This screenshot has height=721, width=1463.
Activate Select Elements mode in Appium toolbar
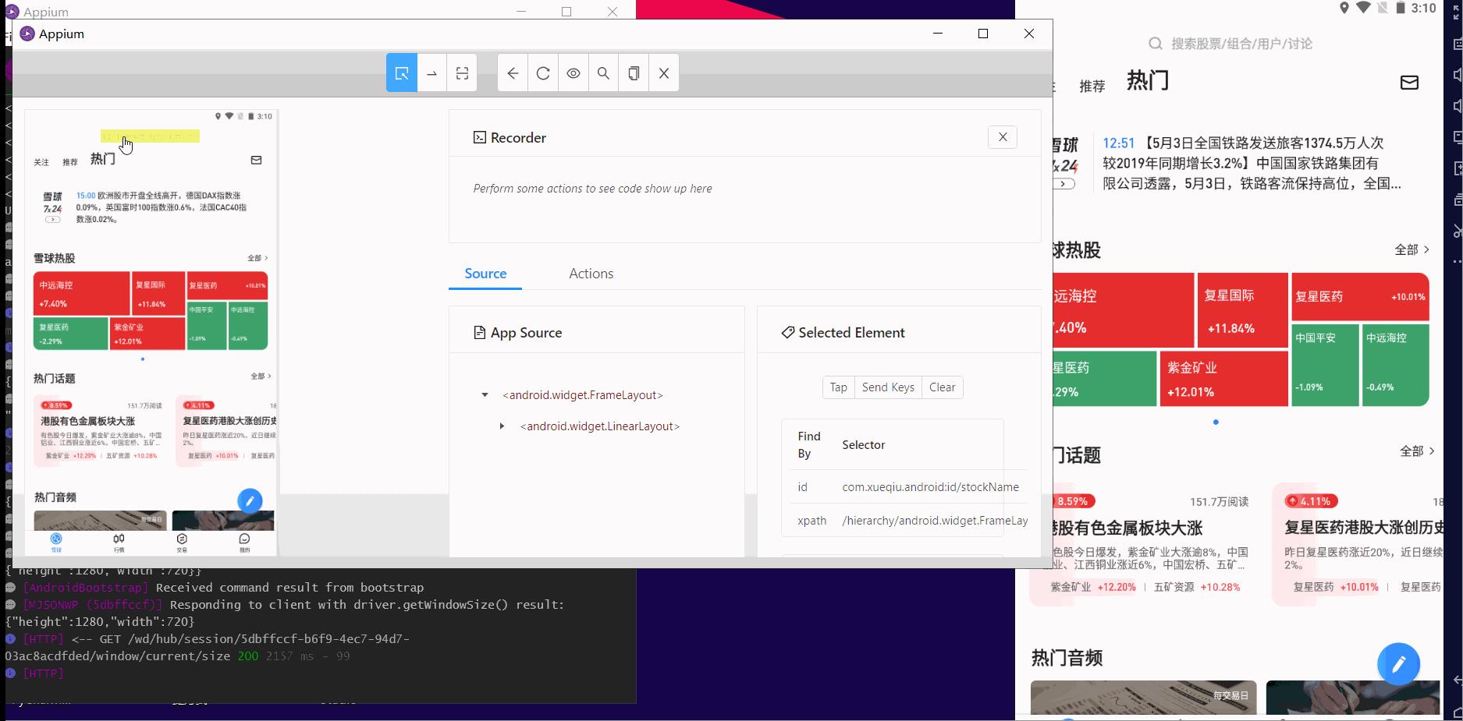coord(402,73)
